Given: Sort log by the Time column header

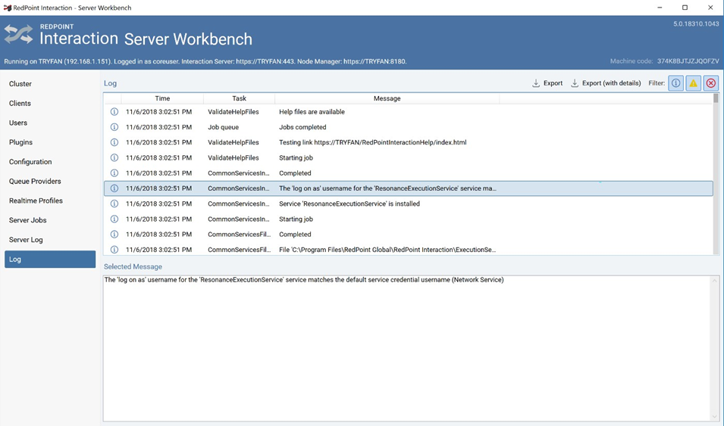Looking at the screenshot, I should click(162, 98).
